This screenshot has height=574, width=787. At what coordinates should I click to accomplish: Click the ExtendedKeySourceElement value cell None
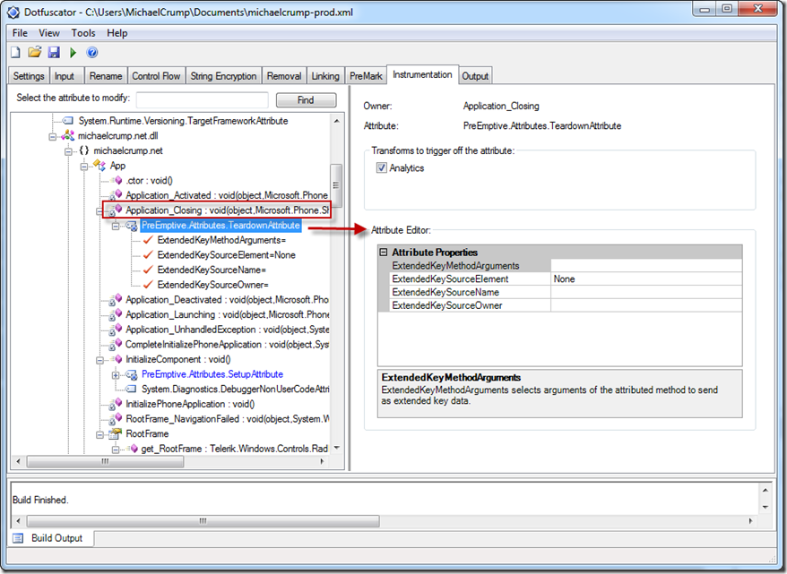pos(646,278)
